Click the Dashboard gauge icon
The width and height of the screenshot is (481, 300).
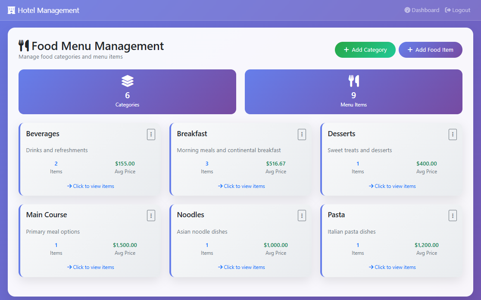[x=407, y=10]
